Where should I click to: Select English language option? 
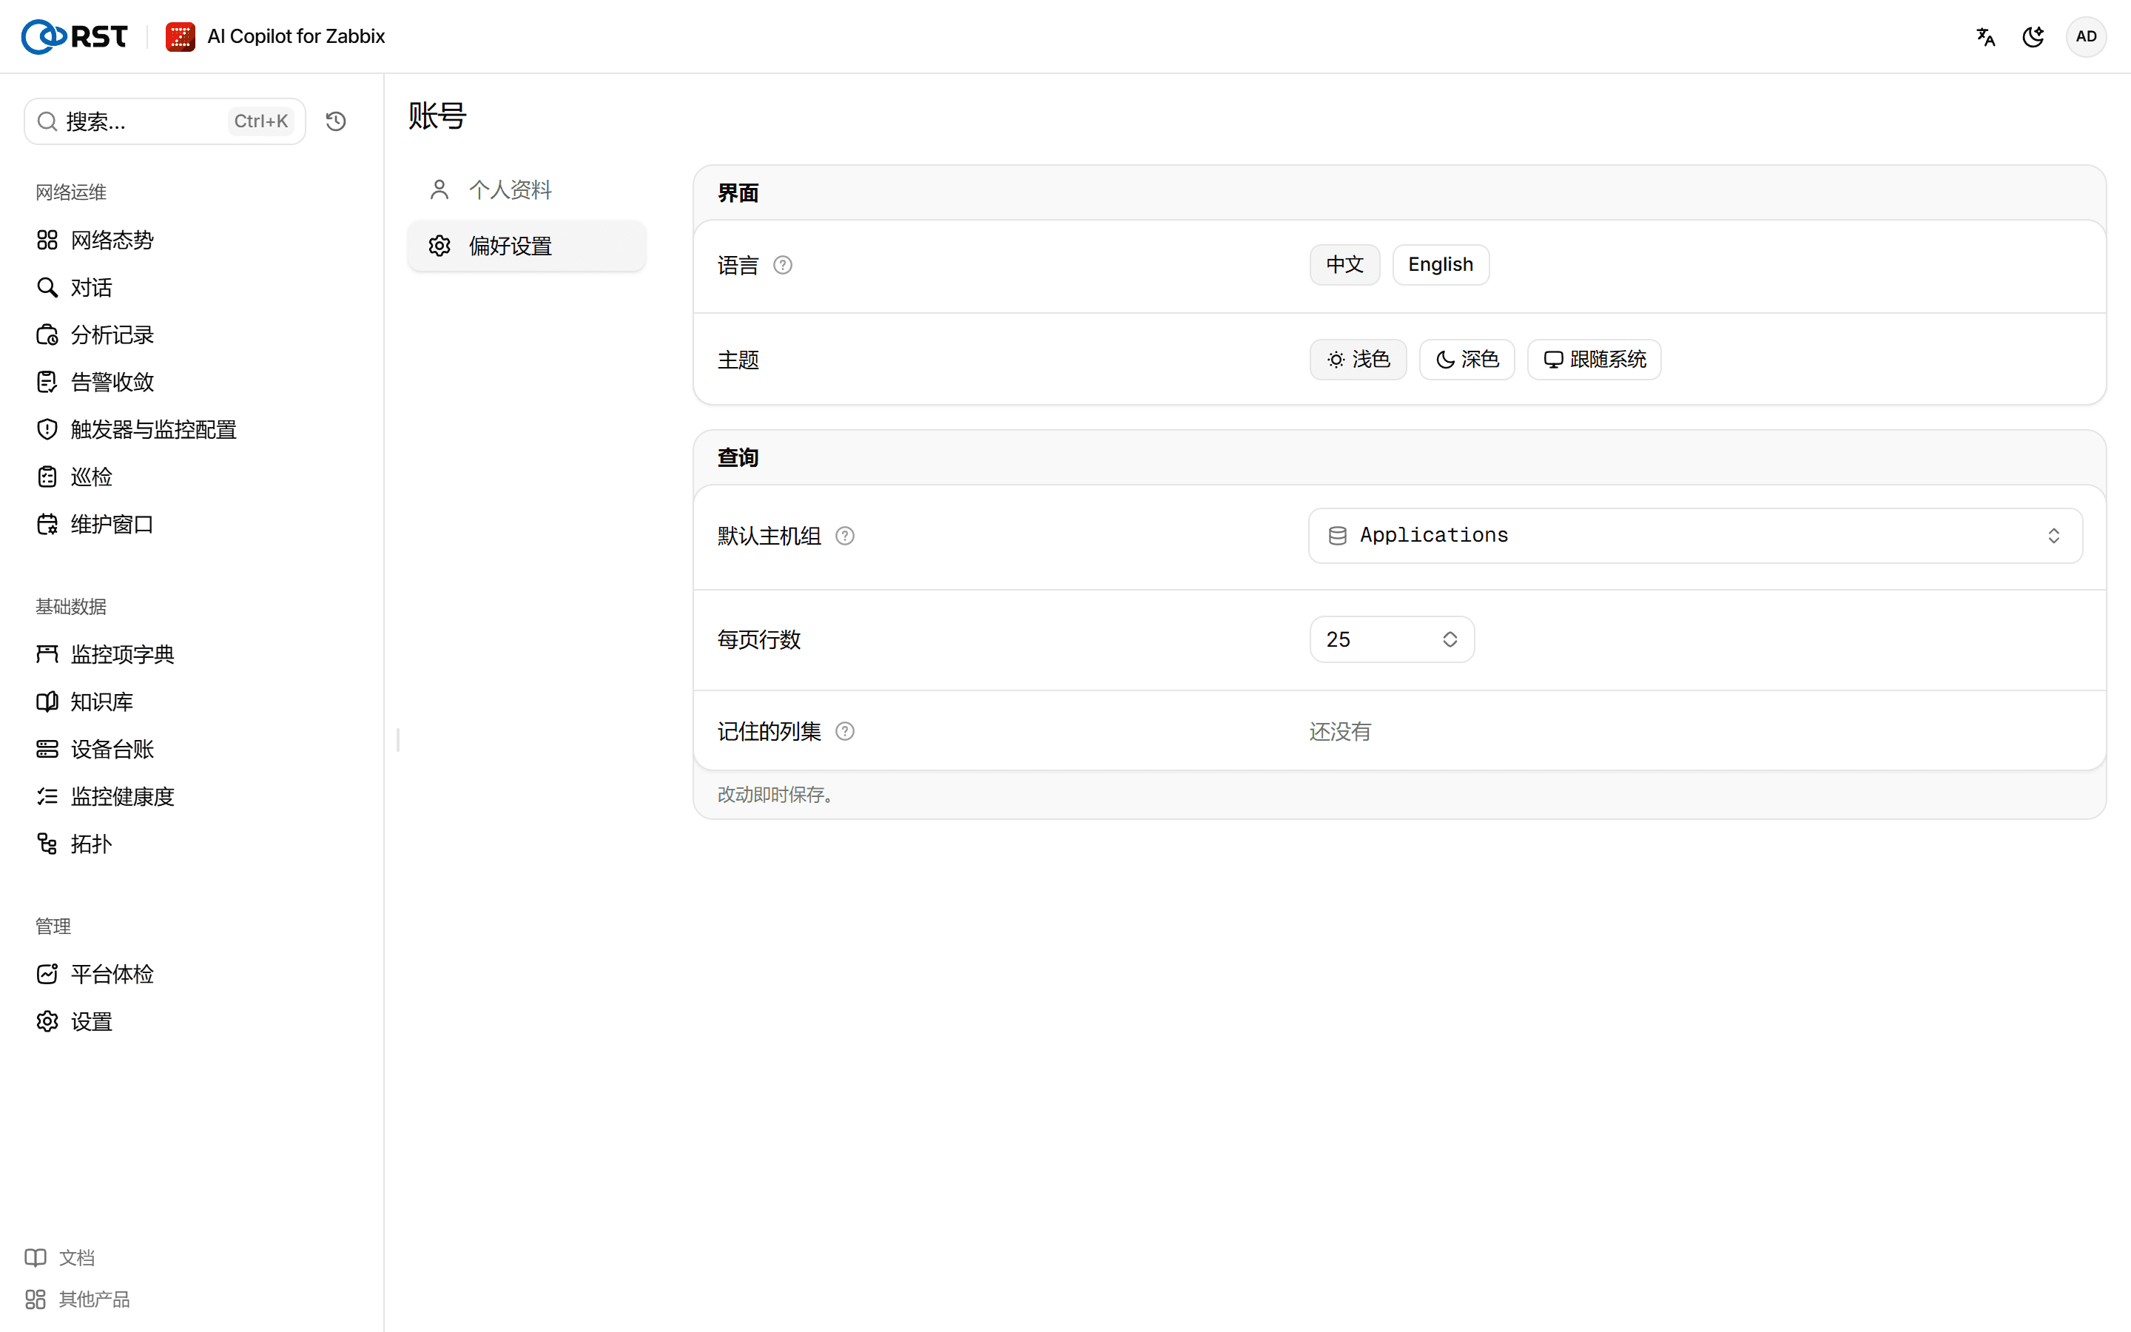click(1441, 264)
